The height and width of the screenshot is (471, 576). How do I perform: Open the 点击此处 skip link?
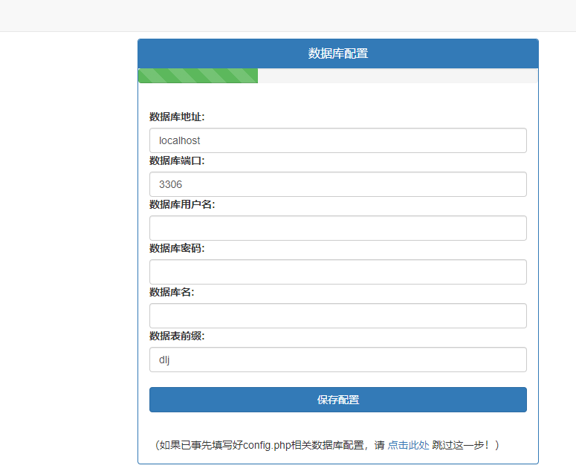coord(408,445)
